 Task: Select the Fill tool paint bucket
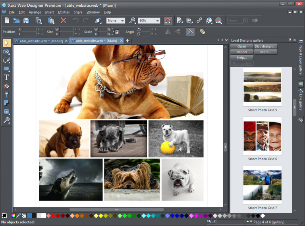click(6, 86)
